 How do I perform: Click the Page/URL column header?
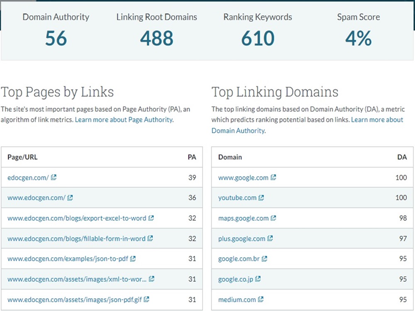pos(22,157)
